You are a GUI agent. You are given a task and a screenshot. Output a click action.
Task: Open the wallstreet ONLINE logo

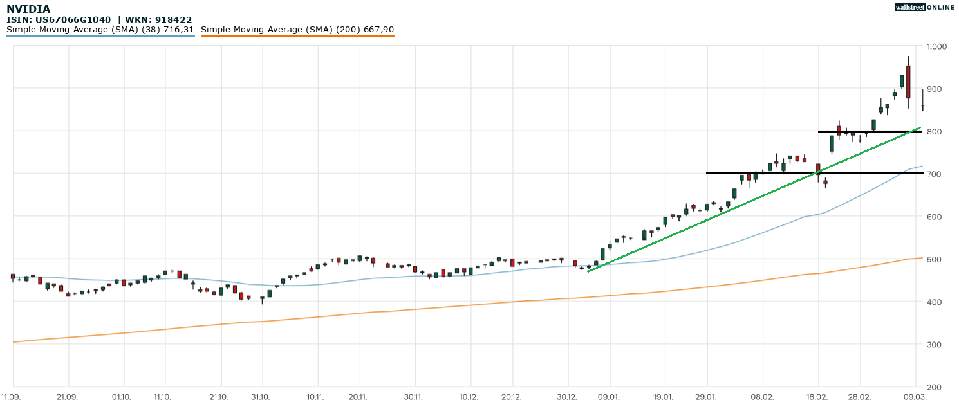pyautogui.click(x=924, y=7)
